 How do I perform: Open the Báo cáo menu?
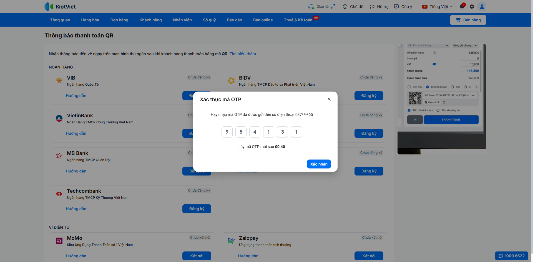point(234,20)
